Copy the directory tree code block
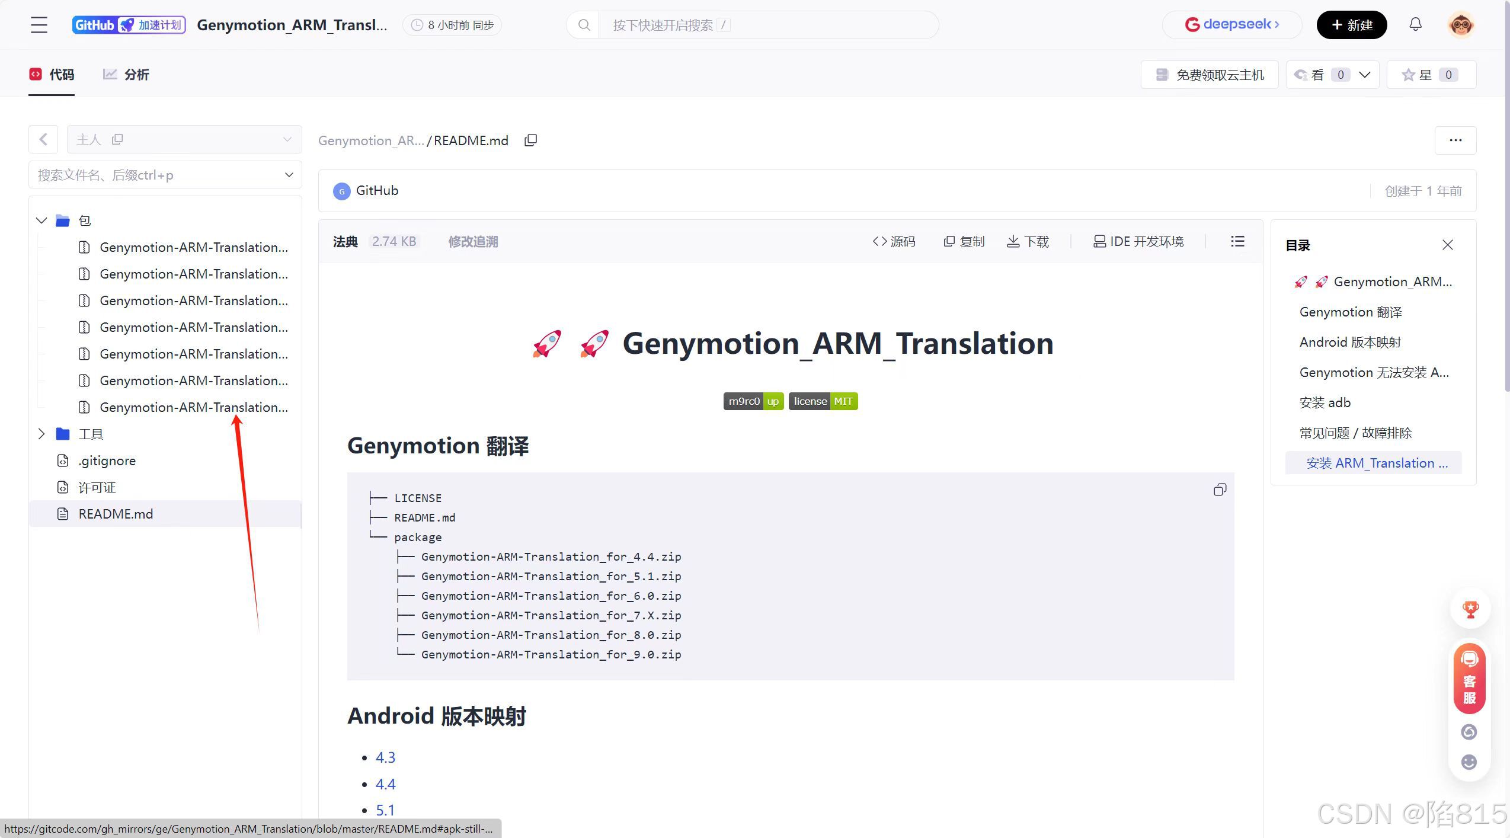The height and width of the screenshot is (838, 1510). (1220, 490)
